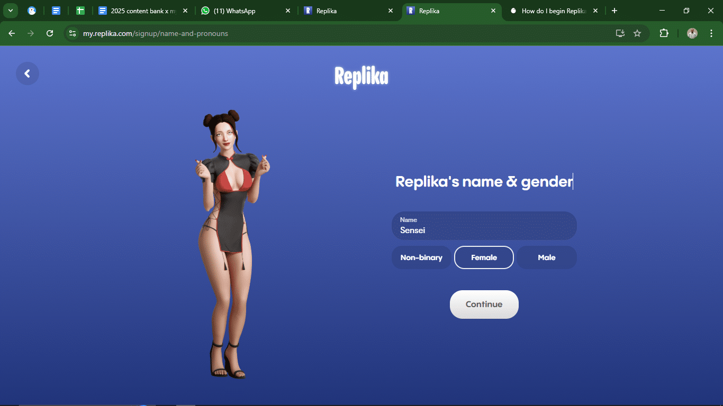The image size is (723, 406).
Task: Install the app via the address bar icon
Action: point(620,33)
